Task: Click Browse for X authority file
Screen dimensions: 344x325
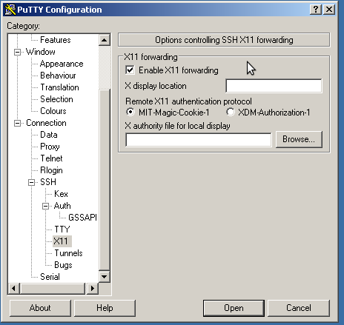Action: [x=299, y=139]
